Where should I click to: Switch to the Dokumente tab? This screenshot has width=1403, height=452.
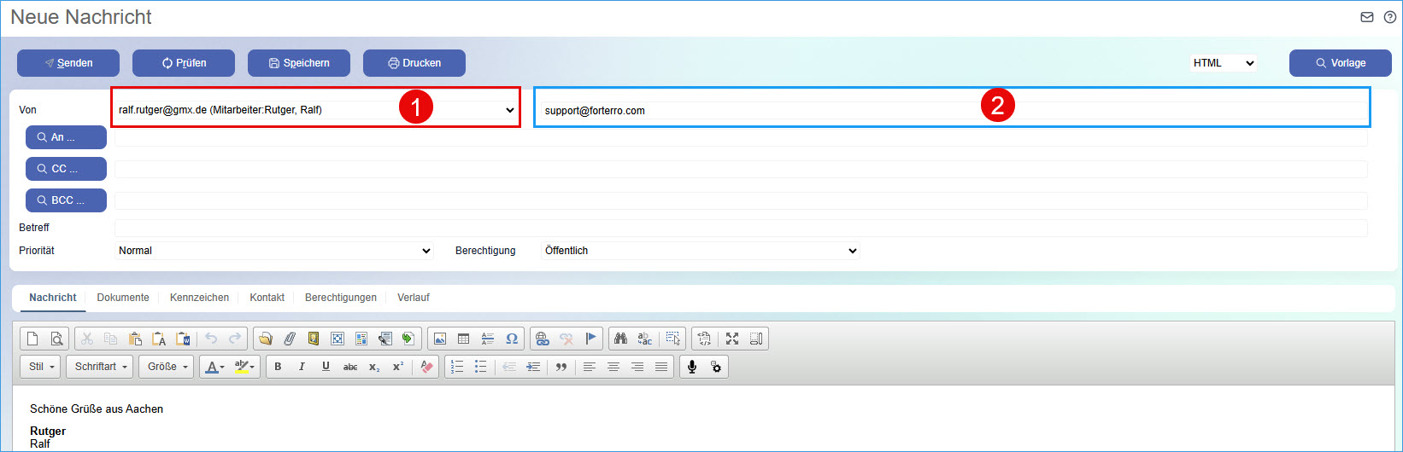click(x=123, y=298)
